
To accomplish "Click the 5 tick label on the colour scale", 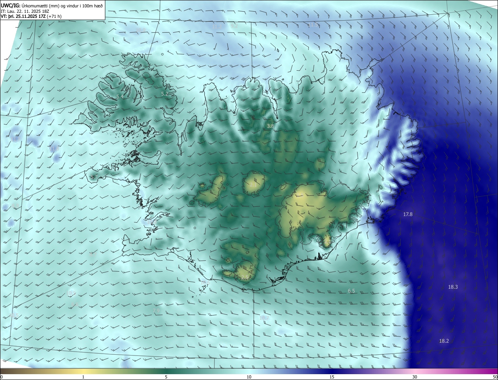I will pyautogui.click(x=166, y=377).
